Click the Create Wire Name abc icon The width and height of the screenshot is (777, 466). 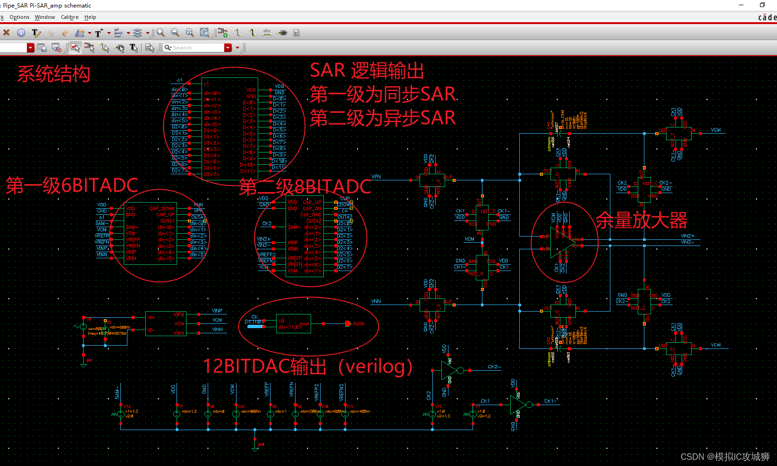[267, 33]
